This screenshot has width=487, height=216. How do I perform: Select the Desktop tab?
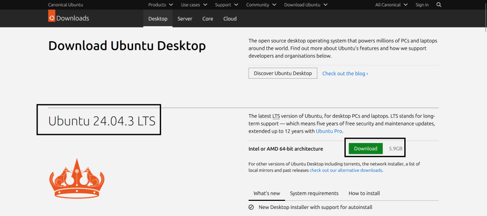(x=158, y=18)
